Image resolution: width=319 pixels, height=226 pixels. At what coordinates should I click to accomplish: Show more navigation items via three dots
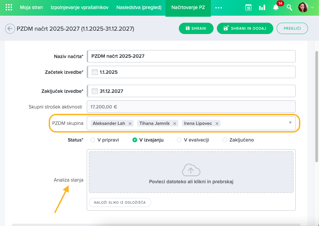click(219, 7)
